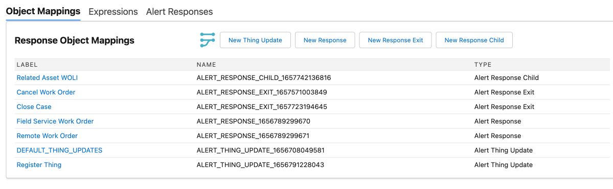Click the type cell in Cancel Work Order row
Viewport: 613px width, 189px height.
pyautogui.click(x=504, y=92)
